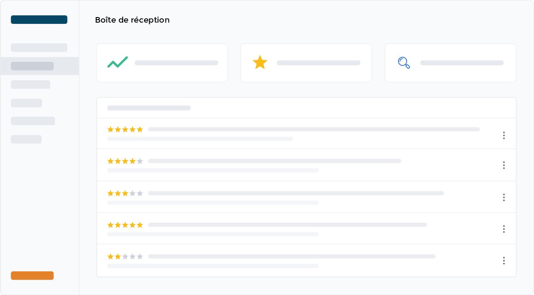Click the dark blue logo in sidebar

39,20
